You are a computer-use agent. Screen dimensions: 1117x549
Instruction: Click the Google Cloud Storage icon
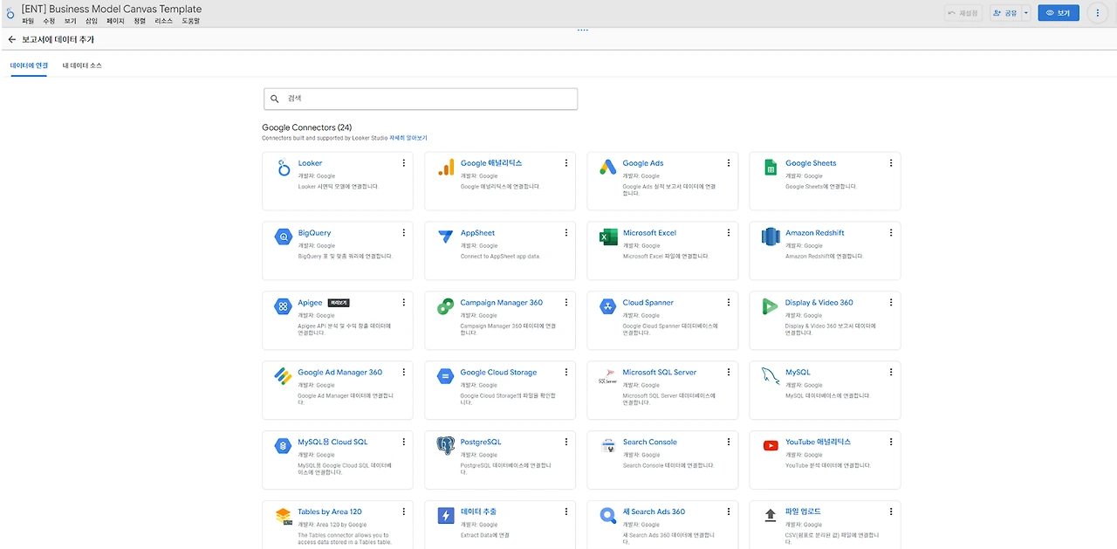(x=446, y=376)
